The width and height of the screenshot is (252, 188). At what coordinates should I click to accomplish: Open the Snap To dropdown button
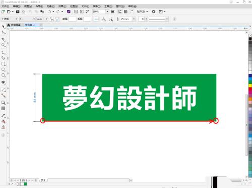pyautogui.click(x=142, y=12)
